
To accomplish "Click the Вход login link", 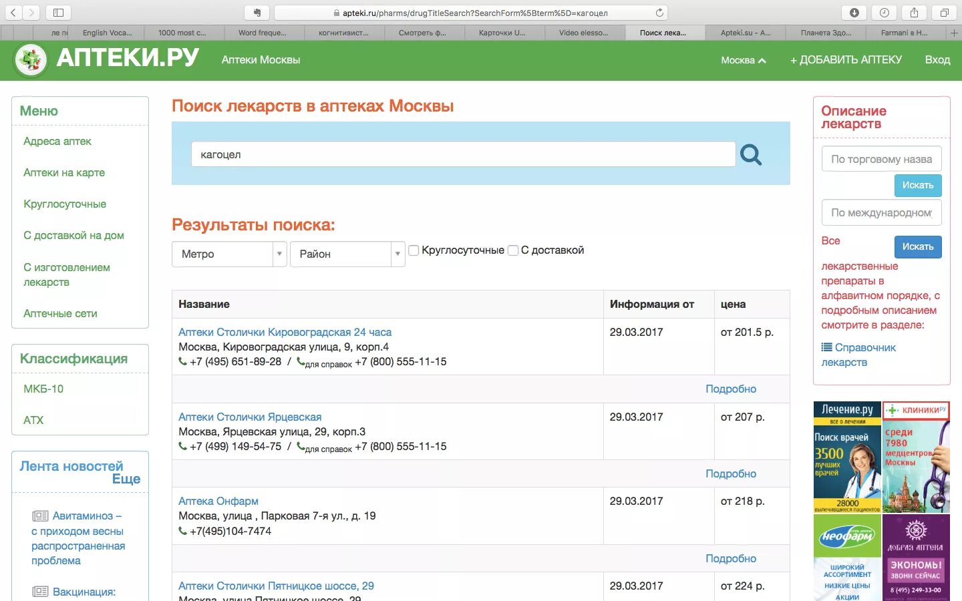I will [x=937, y=60].
